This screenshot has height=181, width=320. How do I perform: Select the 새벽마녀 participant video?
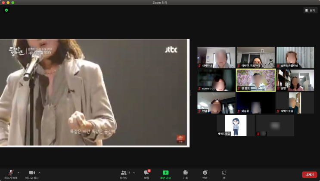[216, 58]
